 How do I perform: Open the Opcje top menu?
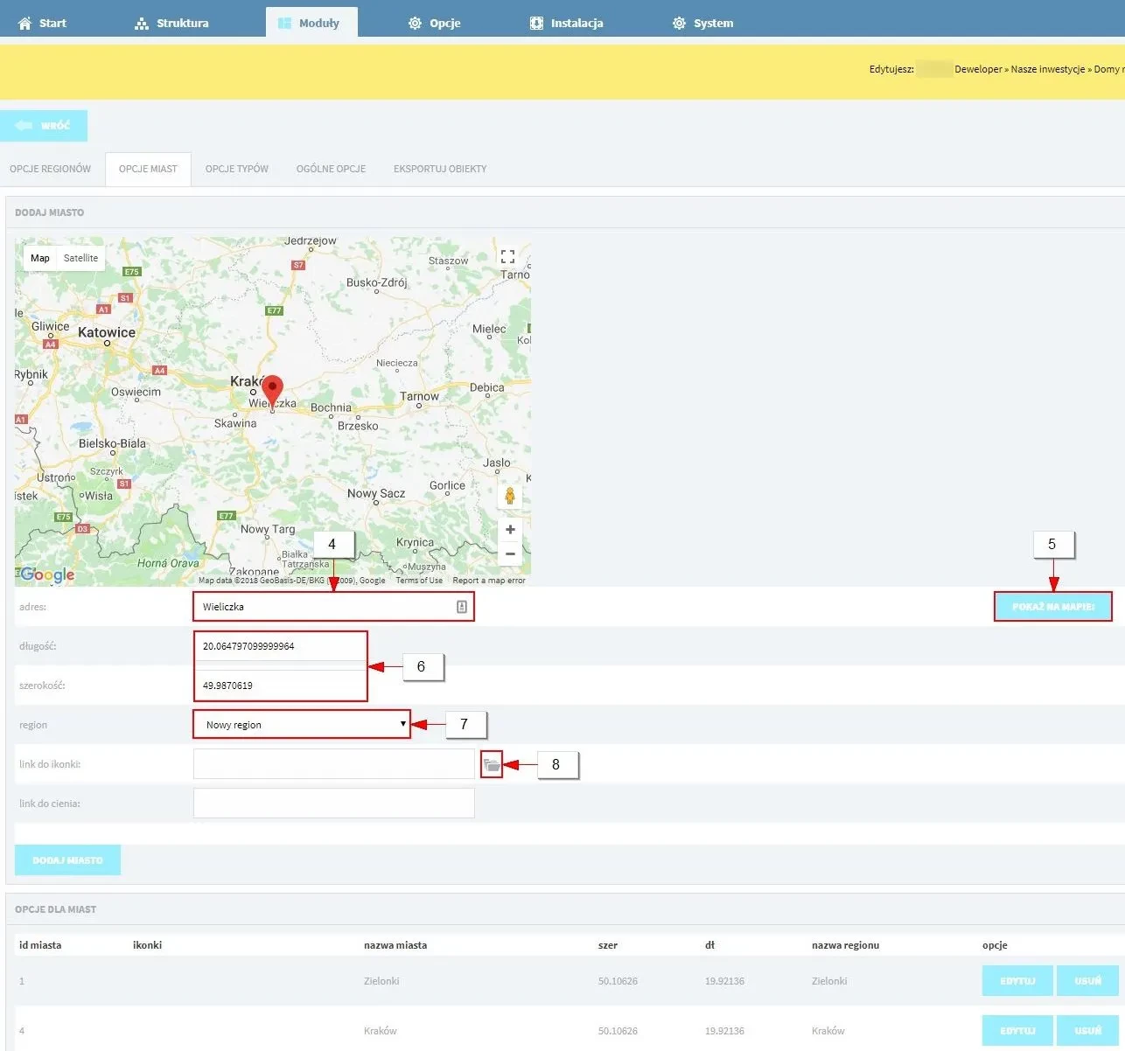point(435,24)
